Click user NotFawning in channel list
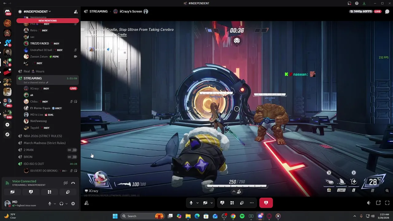This screenshot has height=221, width=393. tap(51, 121)
